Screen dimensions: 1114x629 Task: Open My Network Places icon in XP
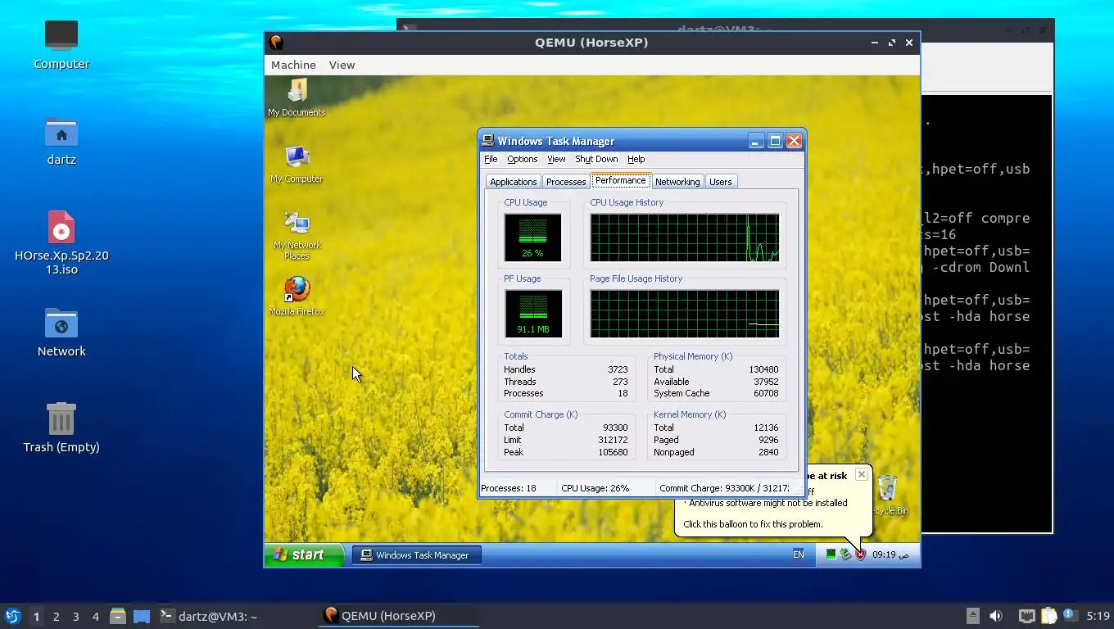pyautogui.click(x=297, y=235)
